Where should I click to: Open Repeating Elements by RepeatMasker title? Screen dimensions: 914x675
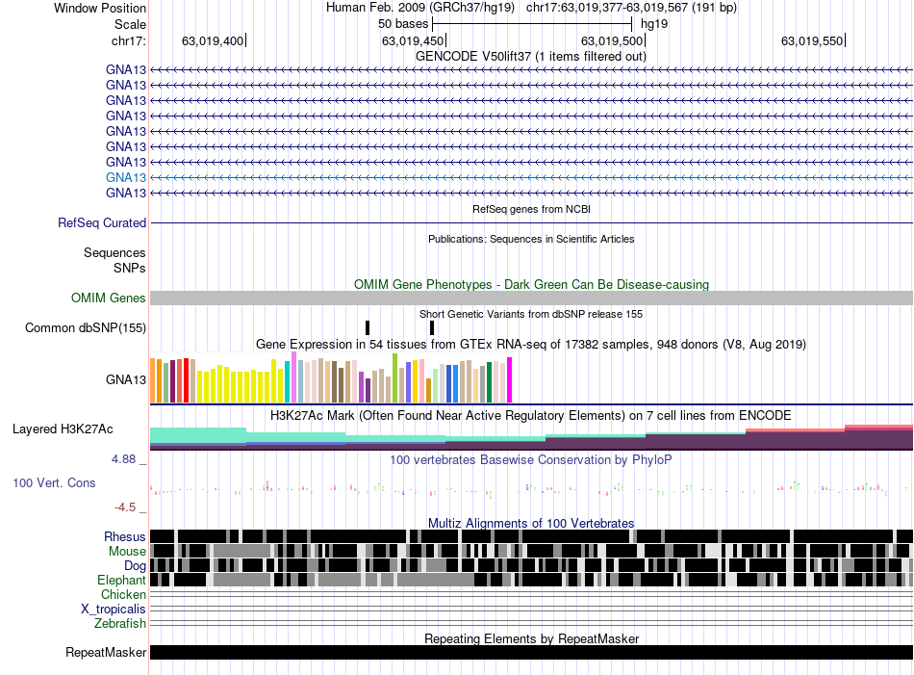(531, 638)
